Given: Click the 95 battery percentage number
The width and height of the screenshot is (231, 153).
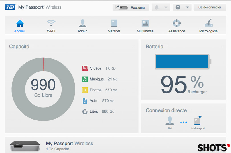Looking at the screenshot, I should point(174,85).
